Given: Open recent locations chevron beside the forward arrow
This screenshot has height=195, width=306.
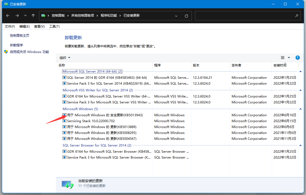Looking at the screenshot, I should pyautogui.click(x=25, y=16).
